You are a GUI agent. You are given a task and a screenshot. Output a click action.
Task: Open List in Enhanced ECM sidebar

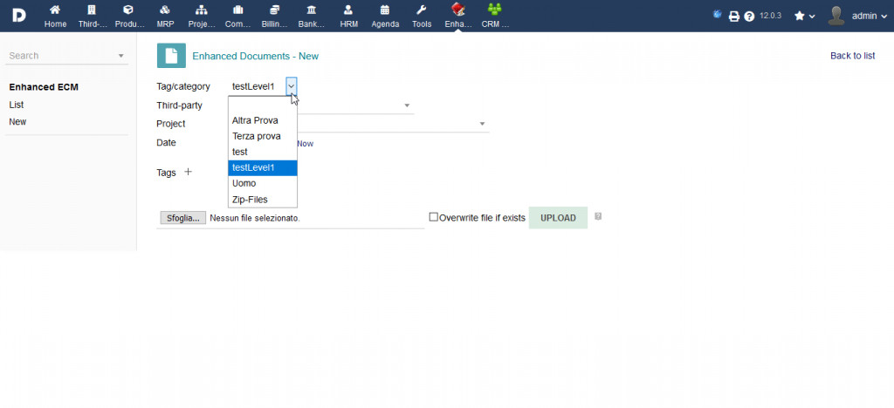[16, 105]
